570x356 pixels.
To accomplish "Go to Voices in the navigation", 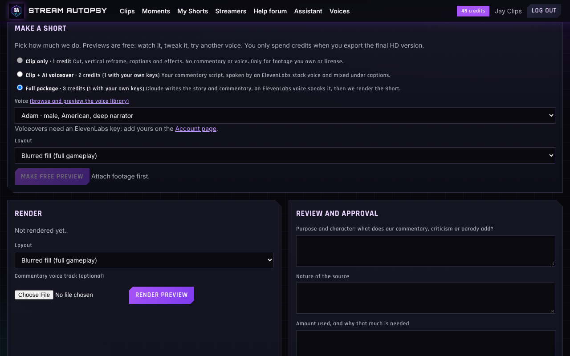I will pos(339,11).
